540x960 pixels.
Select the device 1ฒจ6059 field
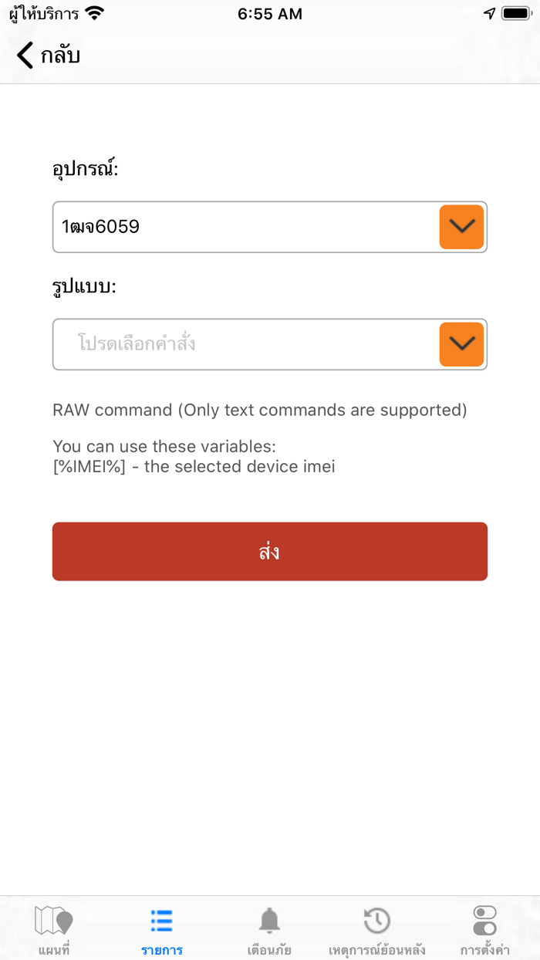pos(231,227)
